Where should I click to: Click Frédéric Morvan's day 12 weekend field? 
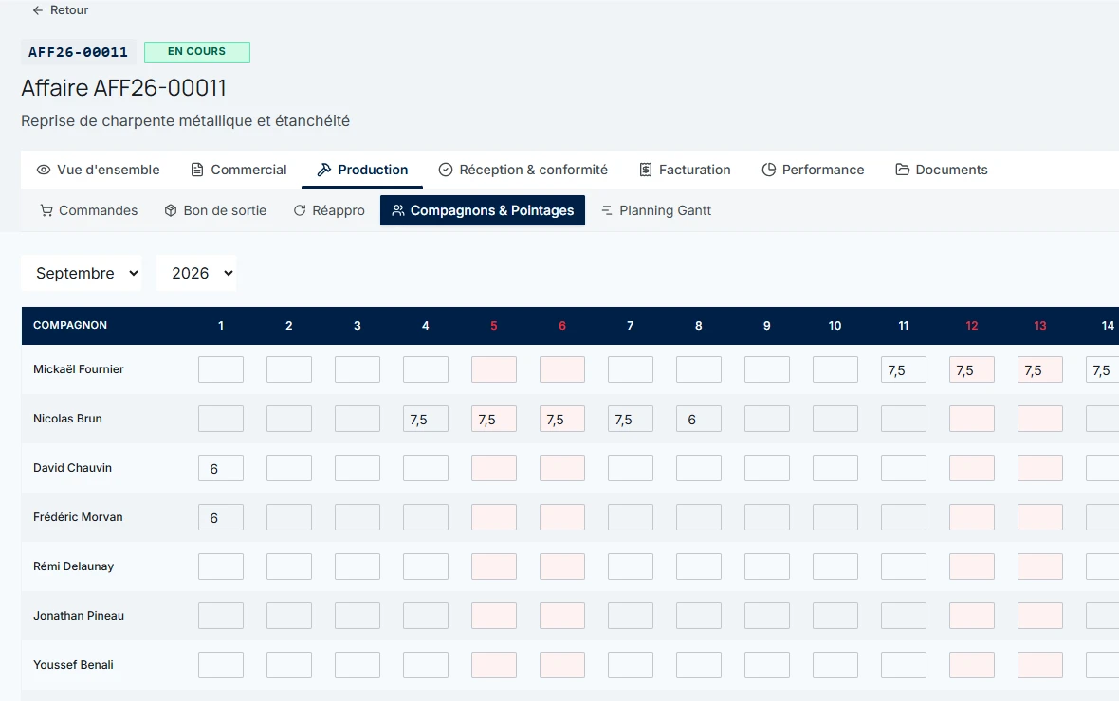[x=971, y=517]
